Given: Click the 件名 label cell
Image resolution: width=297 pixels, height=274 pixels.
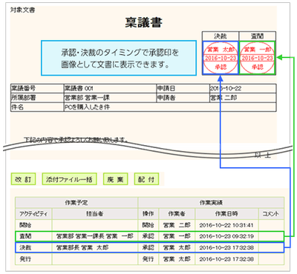Looking at the screenshot, I should point(37,107).
